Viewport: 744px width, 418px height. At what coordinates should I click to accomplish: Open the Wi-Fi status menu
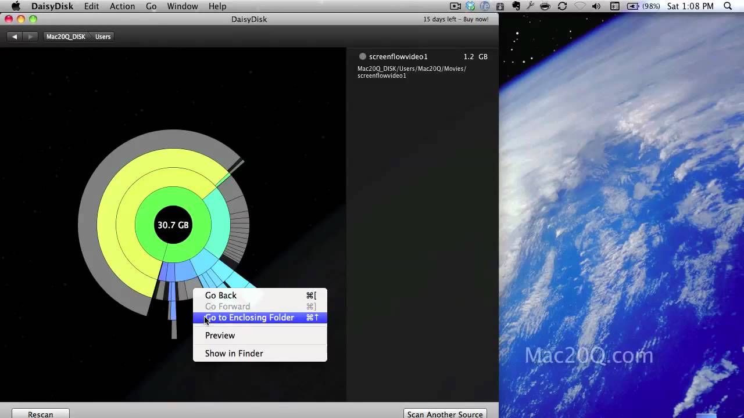[580, 6]
